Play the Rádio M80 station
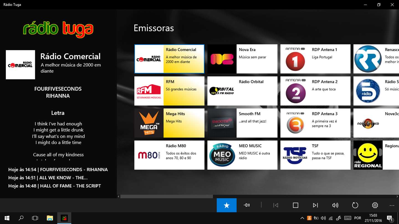The width and height of the screenshot is (399, 224). point(169,155)
